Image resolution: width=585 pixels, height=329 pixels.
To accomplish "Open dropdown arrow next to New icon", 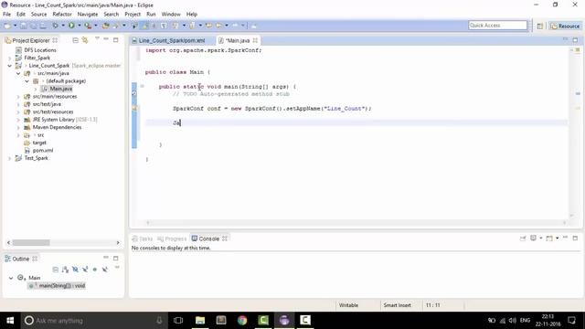I will click(x=15, y=26).
